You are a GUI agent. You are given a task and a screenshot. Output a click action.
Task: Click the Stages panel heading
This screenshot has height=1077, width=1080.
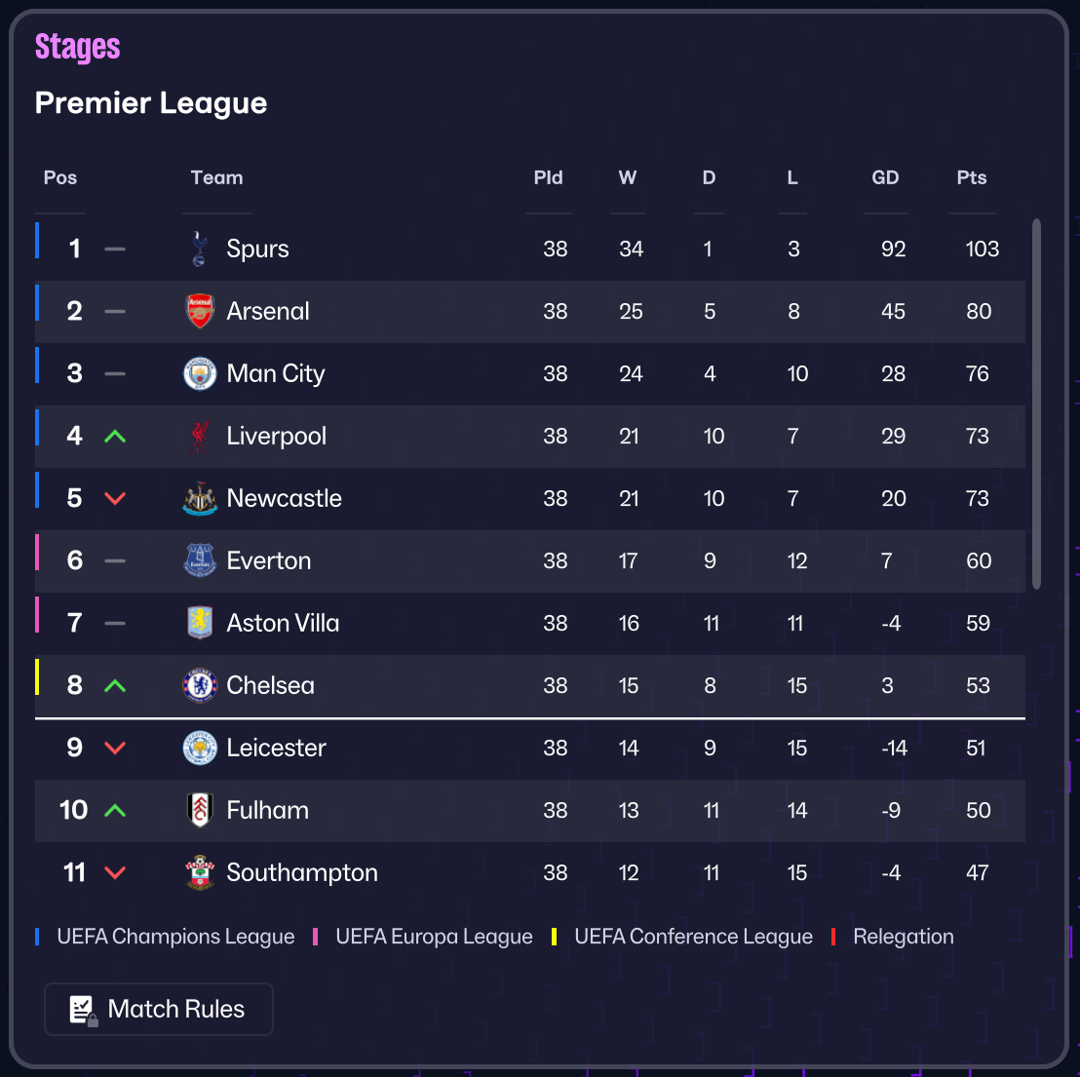pyautogui.click(x=78, y=47)
